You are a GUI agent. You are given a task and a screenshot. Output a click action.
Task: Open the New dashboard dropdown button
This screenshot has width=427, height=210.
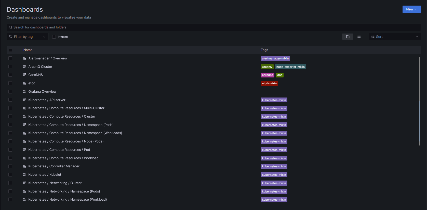411,9
